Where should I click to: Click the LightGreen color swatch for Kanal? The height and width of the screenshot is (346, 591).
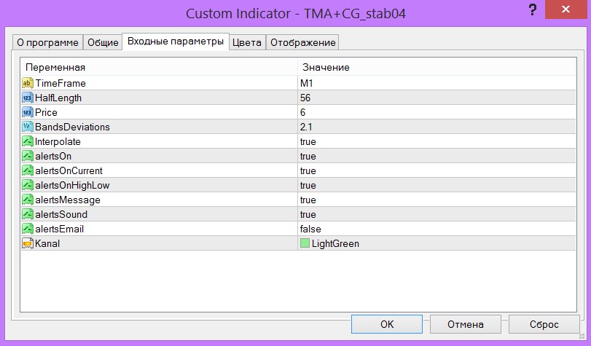click(305, 243)
